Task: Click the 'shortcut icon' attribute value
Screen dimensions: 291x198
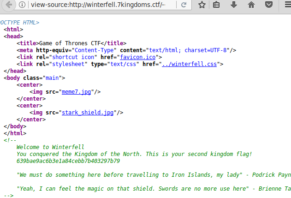Action: (x=73, y=57)
